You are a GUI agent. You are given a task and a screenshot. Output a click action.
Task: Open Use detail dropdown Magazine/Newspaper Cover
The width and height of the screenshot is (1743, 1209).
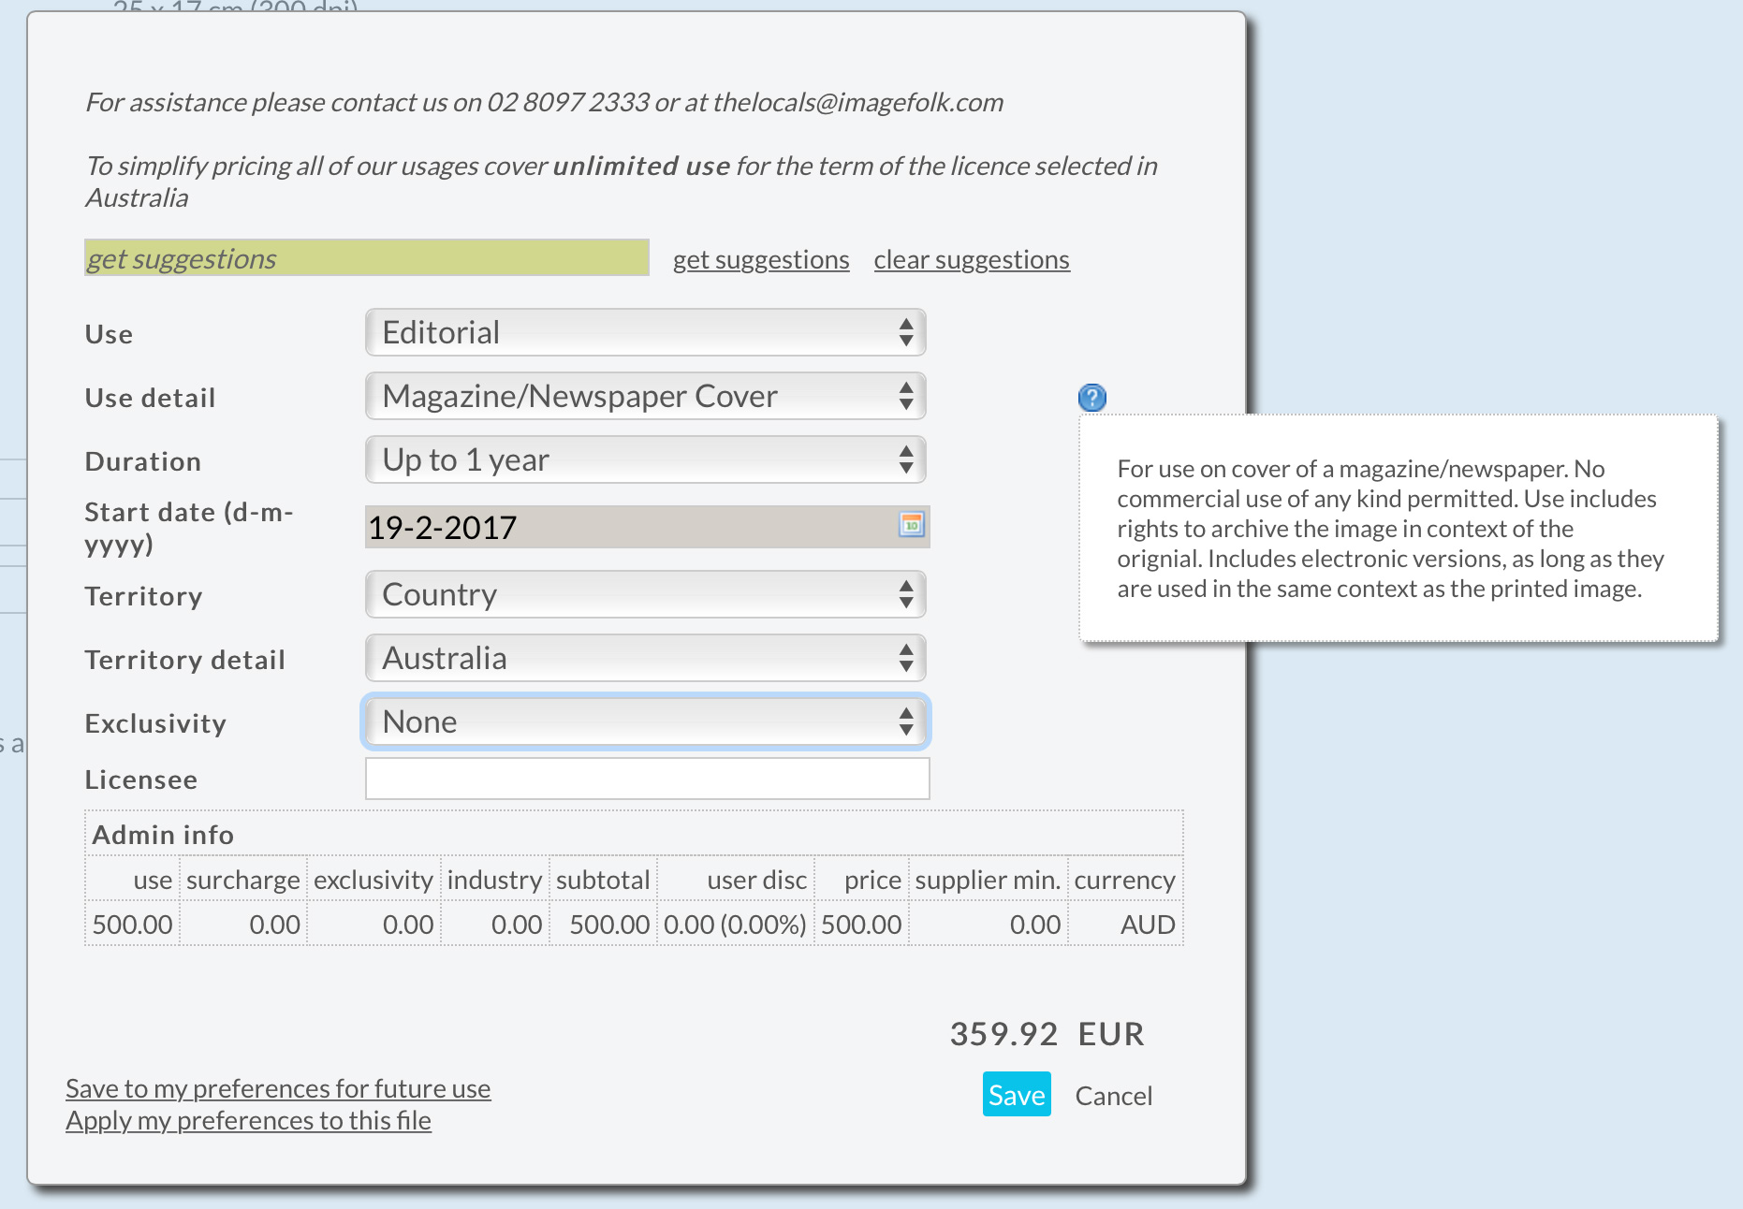[x=646, y=396]
